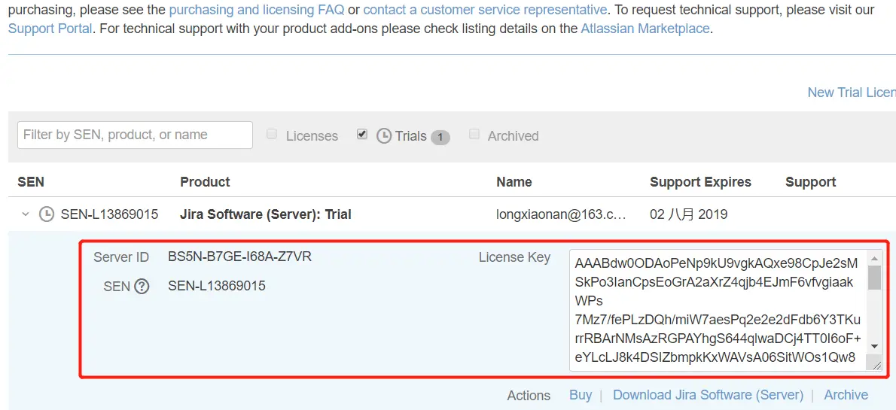Click the longxiaonan@163.c… name cell
Viewport: 896px width, 410px height.
(x=562, y=214)
